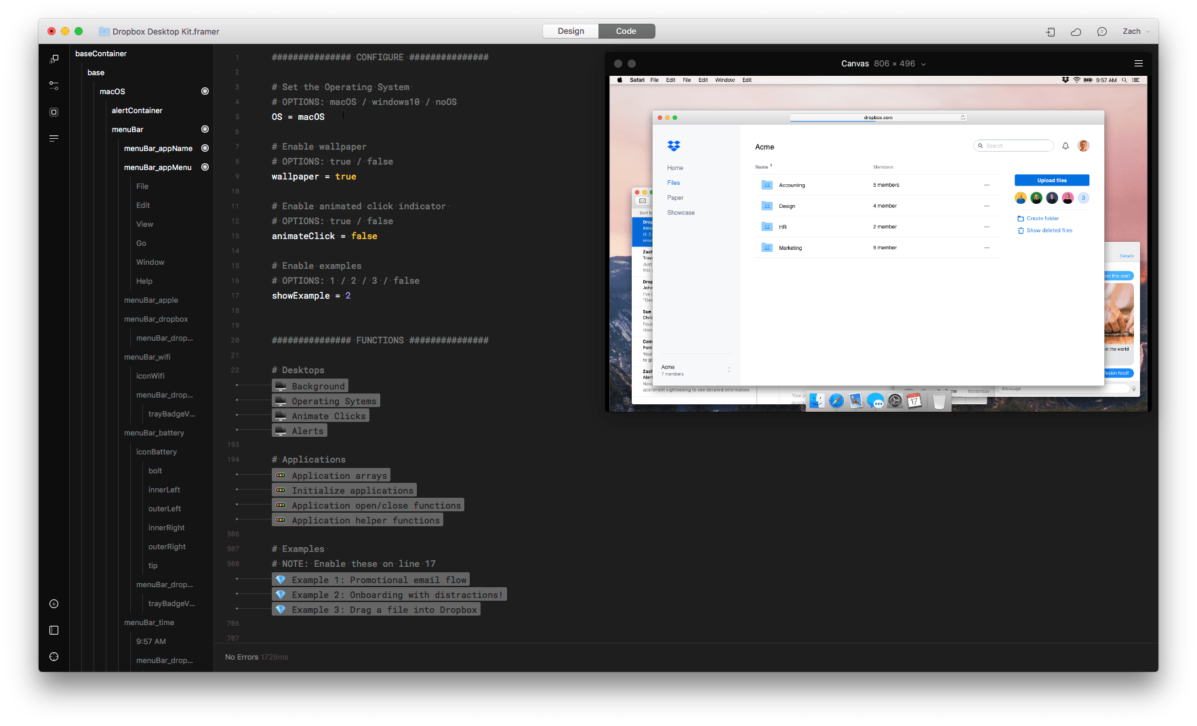This screenshot has height=726, width=1197.
Task: Toggle the circle indicator on menuBar_appMenu layer
Action: point(205,167)
